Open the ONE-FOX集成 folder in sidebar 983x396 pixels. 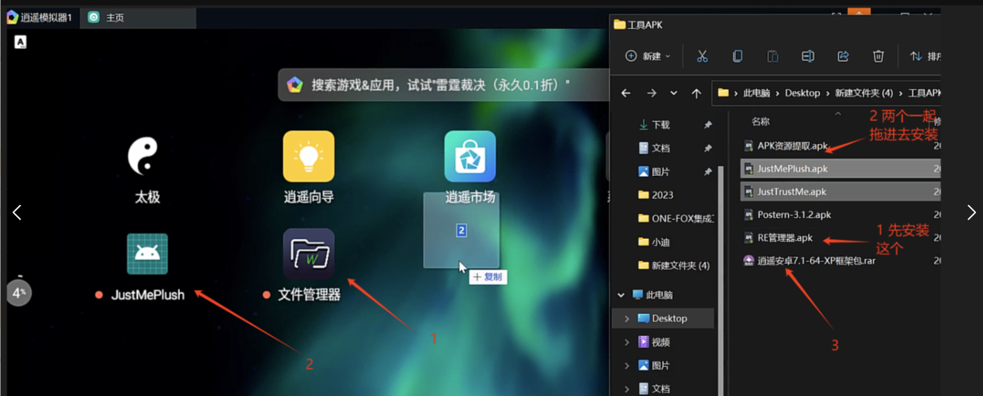click(x=675, y=218)
